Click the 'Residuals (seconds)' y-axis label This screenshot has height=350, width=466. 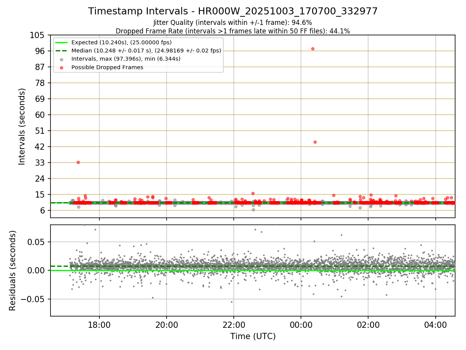[13, 271]
